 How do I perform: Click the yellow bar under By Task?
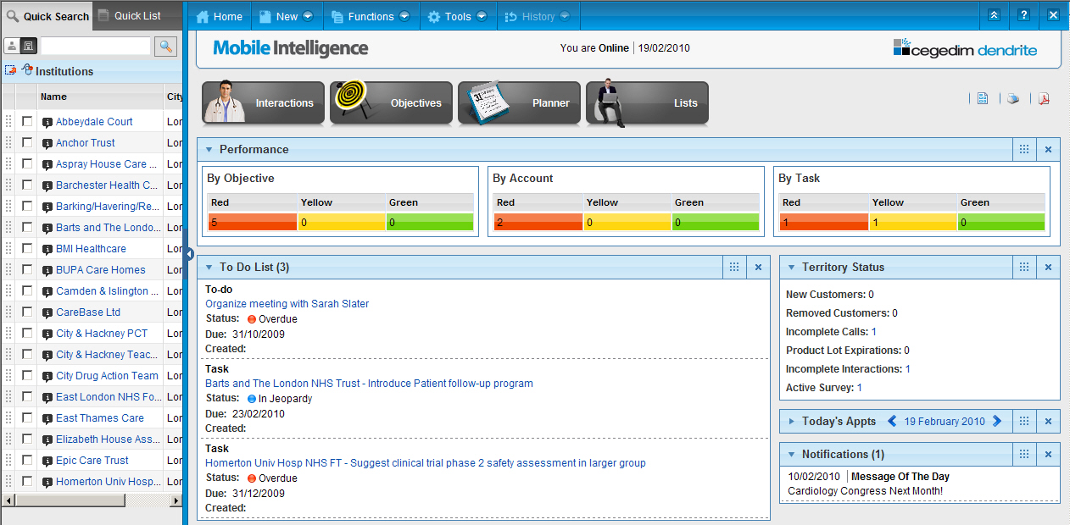912,223
